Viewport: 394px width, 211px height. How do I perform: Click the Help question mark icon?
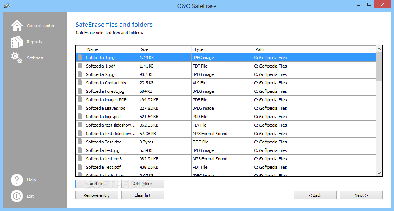17,180
